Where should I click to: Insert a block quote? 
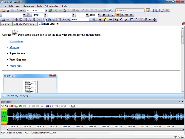tap(150, 19)
